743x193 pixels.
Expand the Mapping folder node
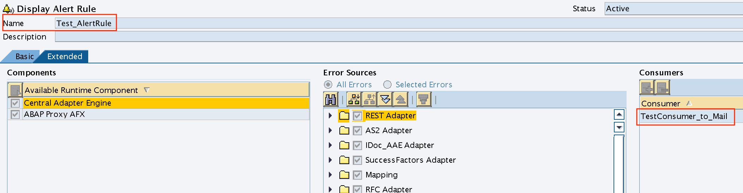pos(330,175)
